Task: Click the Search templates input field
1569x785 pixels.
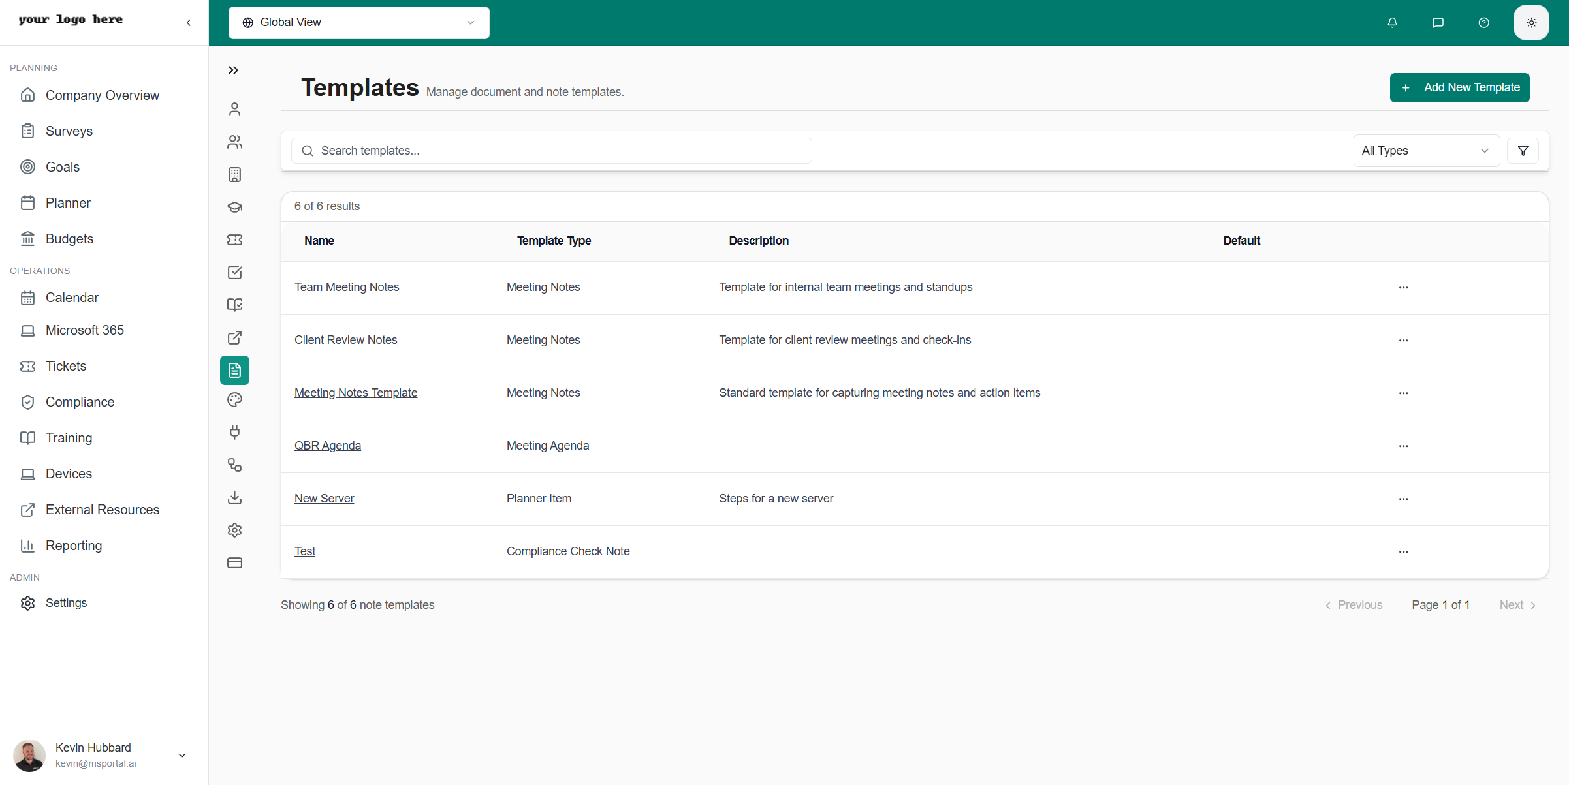Action: tap(552, 151)
